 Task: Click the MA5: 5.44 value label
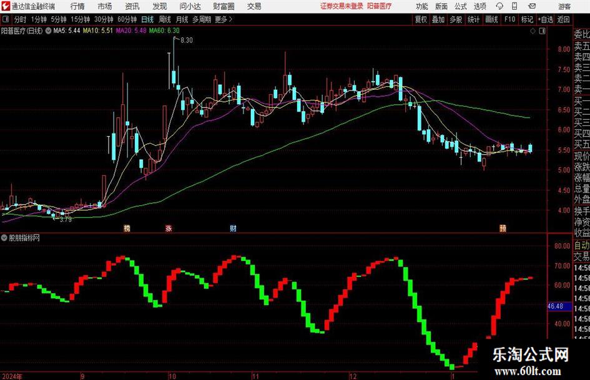point(67,31)
